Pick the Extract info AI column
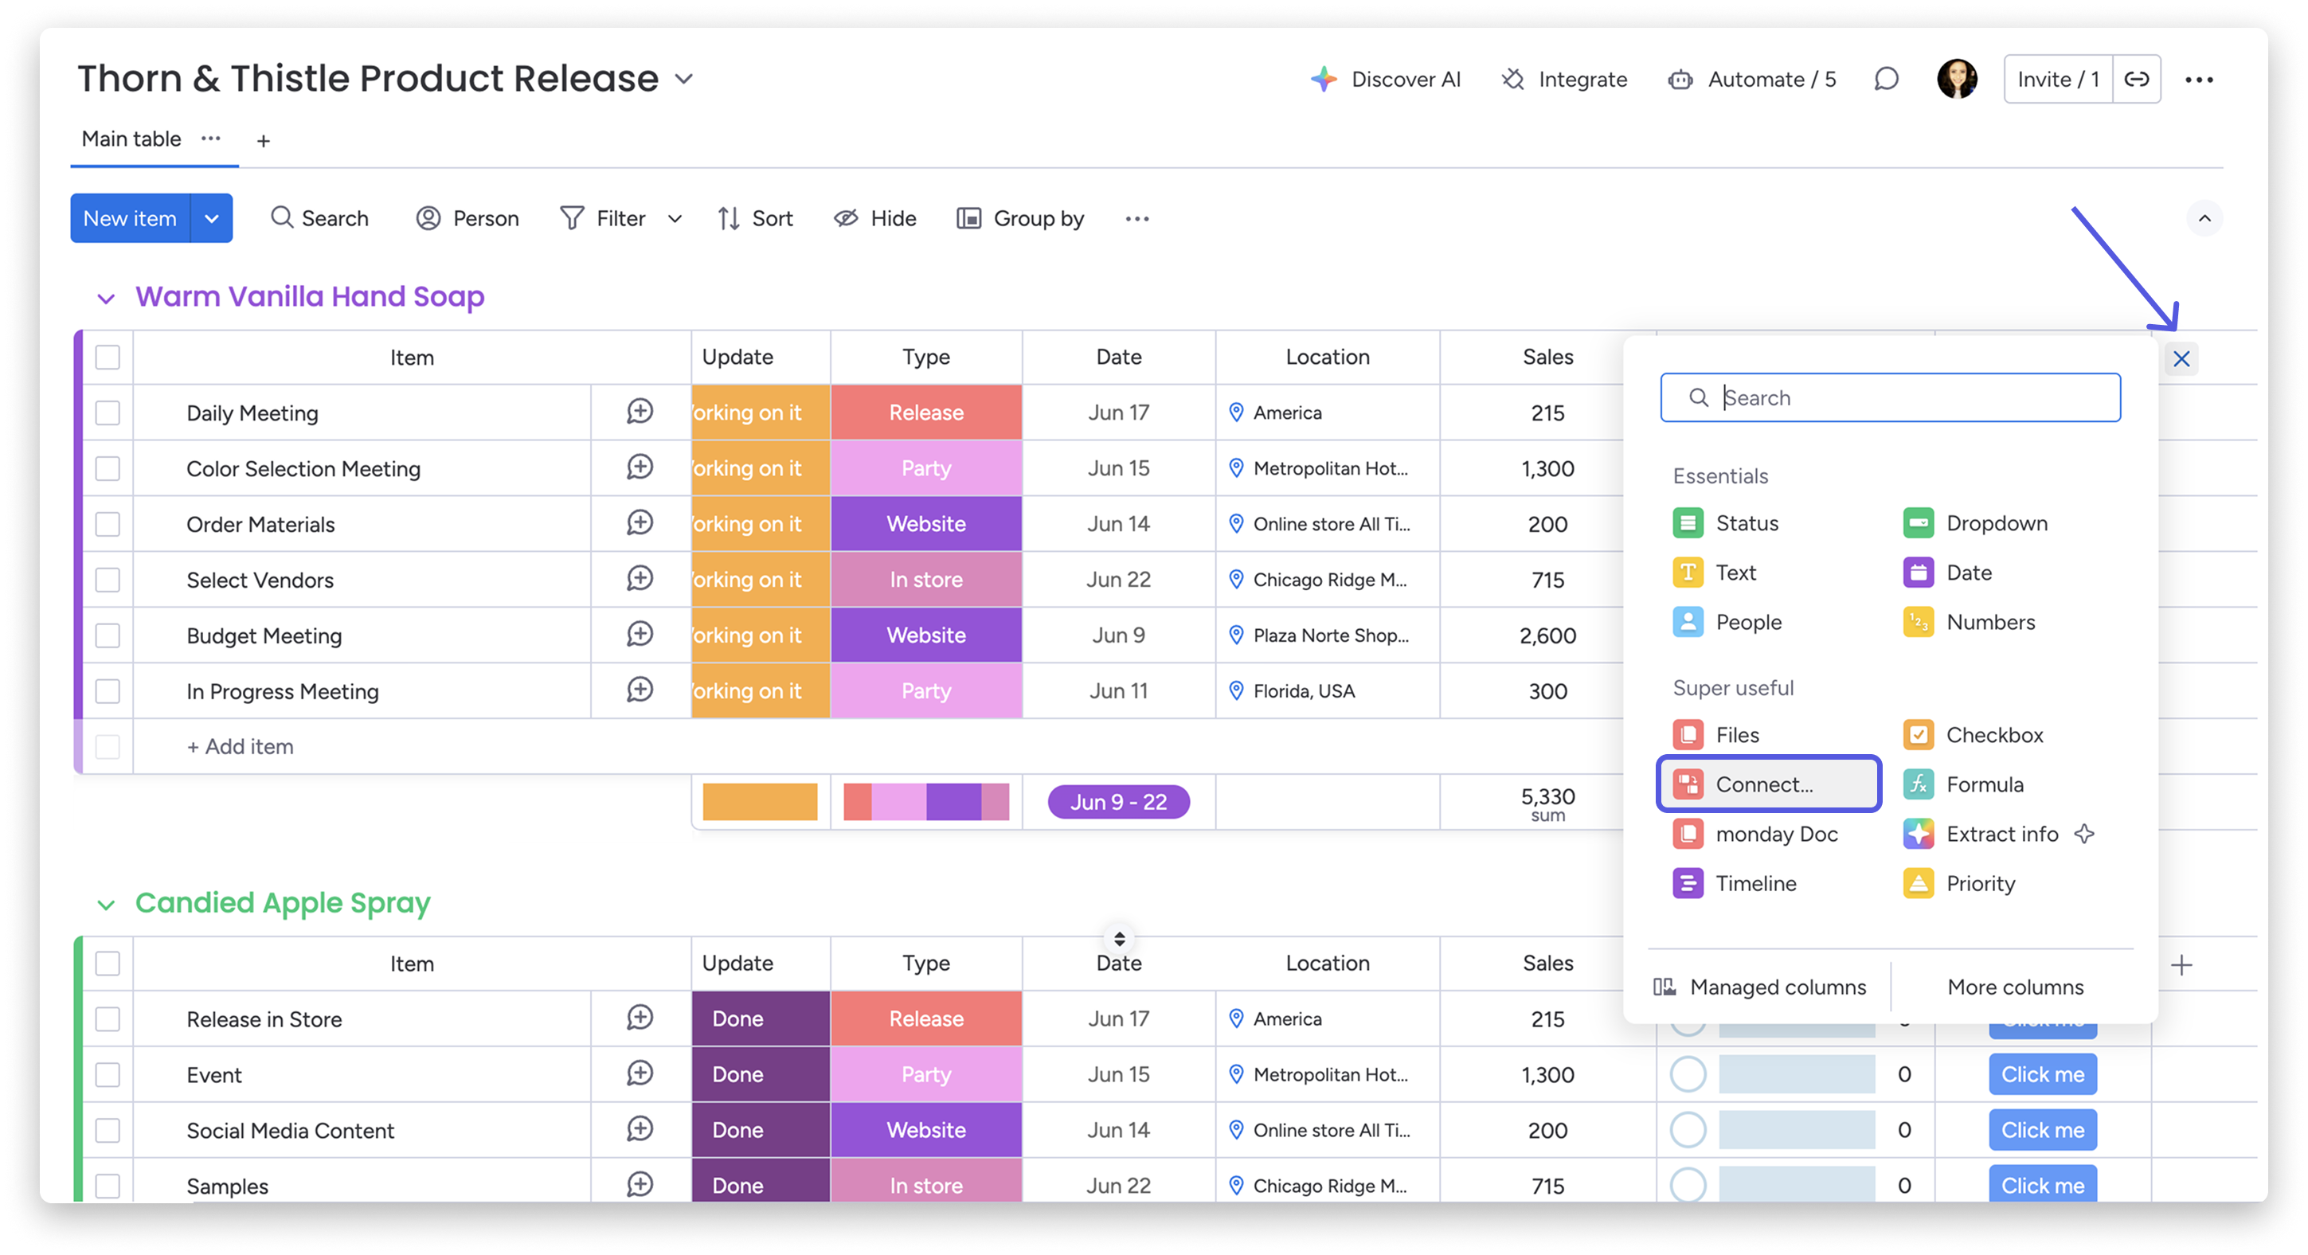This screenshot has width=2308, height=1255. [2001, 834]
